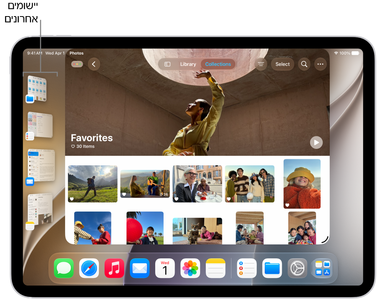The height and width of the screenshot is (299, 377).
Task: Open the four friends group photo
Action: (249, 183)
